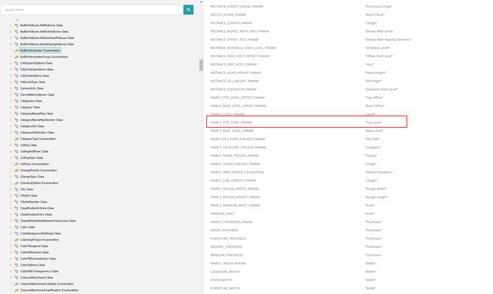Select ColorFillScheme Class in tree

point(34,252)
